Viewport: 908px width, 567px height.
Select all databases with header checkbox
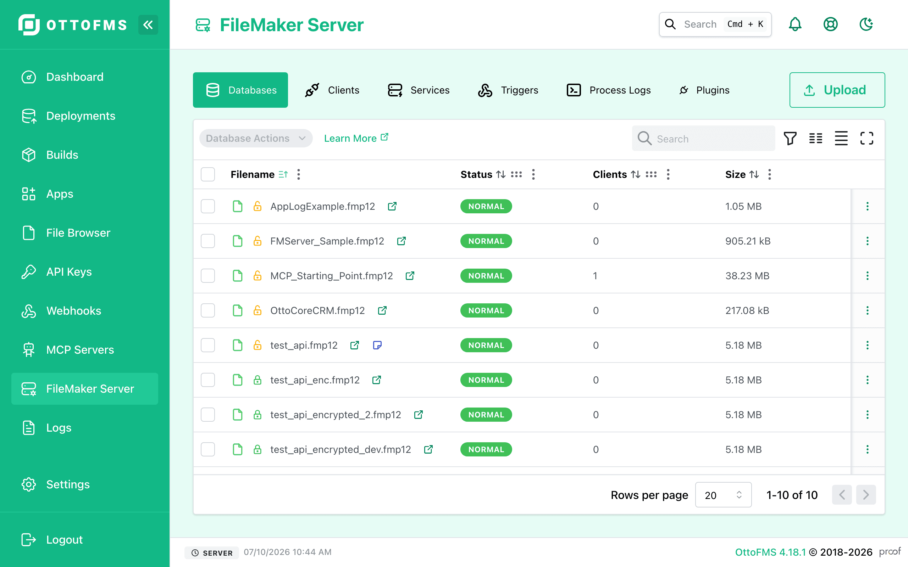tap(208, 174)
